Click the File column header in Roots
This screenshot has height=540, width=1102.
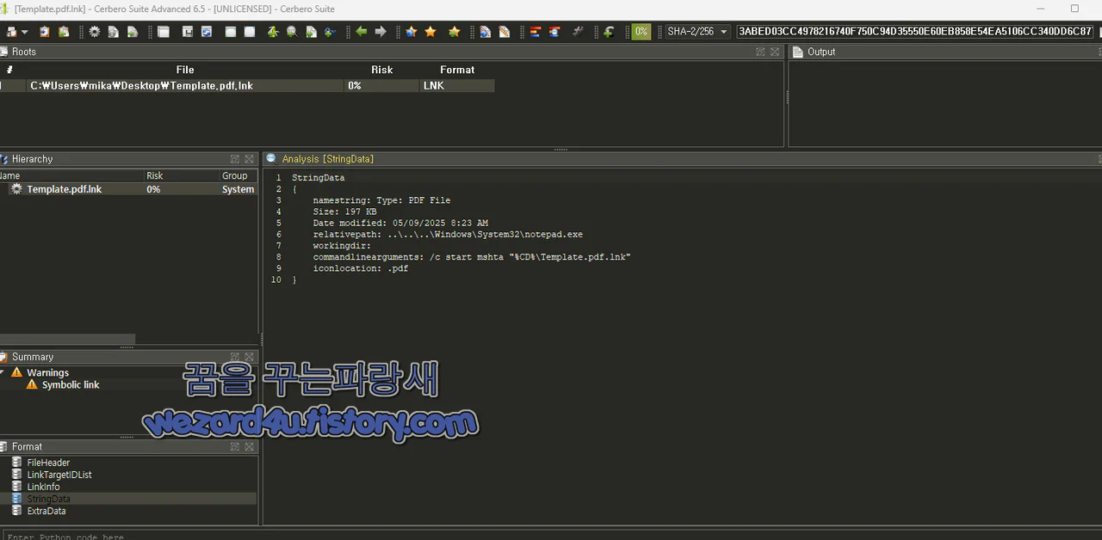pos(185,70)
